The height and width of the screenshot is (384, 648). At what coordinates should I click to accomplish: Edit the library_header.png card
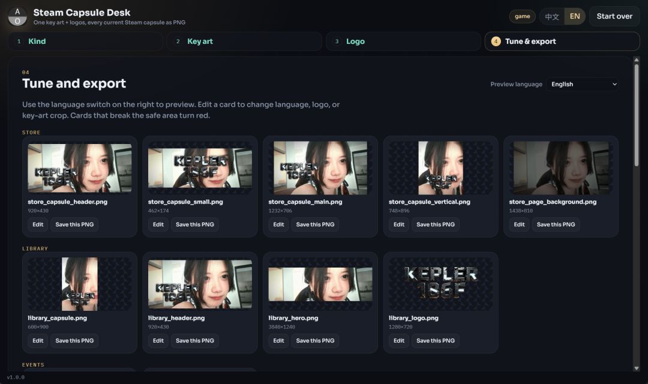158,341
